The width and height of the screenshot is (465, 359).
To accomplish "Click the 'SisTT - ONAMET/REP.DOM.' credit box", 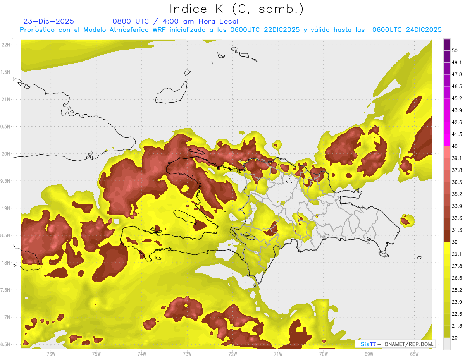I will coord(395,344).
